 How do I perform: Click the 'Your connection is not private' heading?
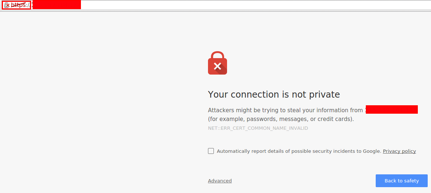274,95
